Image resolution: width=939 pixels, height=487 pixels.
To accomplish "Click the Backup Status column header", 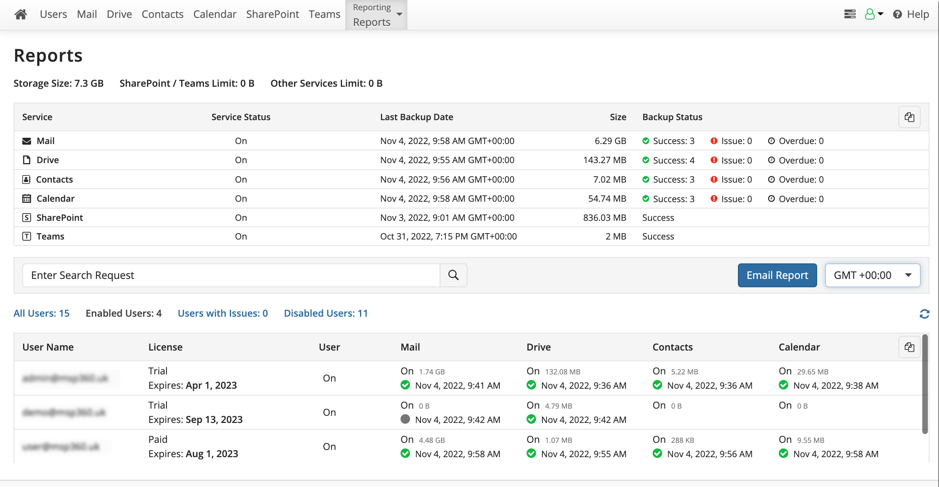I will point(672,117).
